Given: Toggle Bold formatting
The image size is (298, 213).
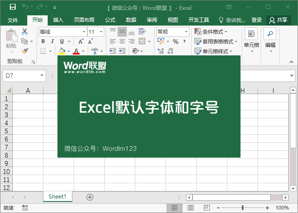Looking at the screenshot, I should tap(43, 41).
